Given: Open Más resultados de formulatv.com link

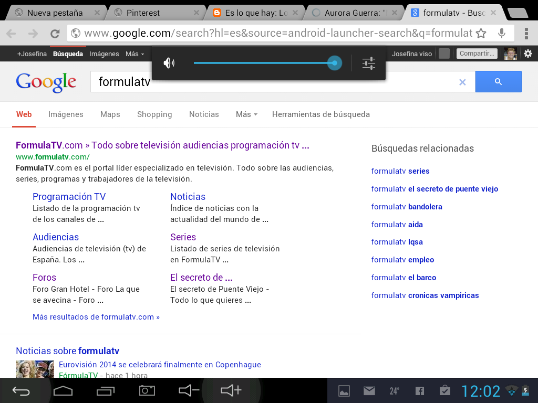Looking at the screenshot, I should click(x=96, y=317).
